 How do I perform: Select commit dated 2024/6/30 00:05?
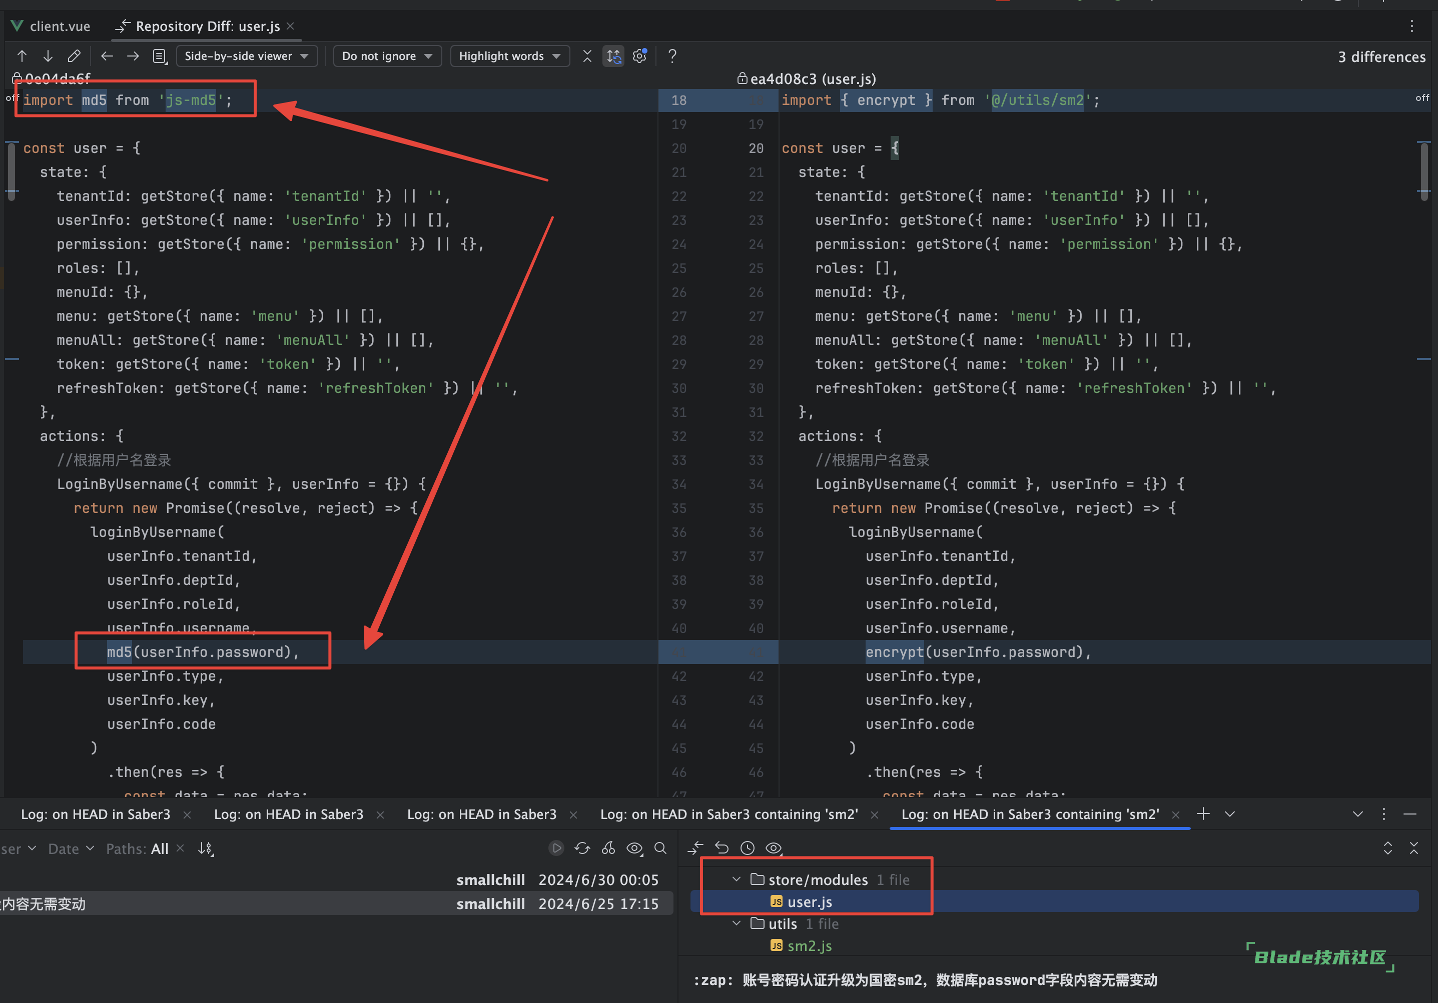336,879
